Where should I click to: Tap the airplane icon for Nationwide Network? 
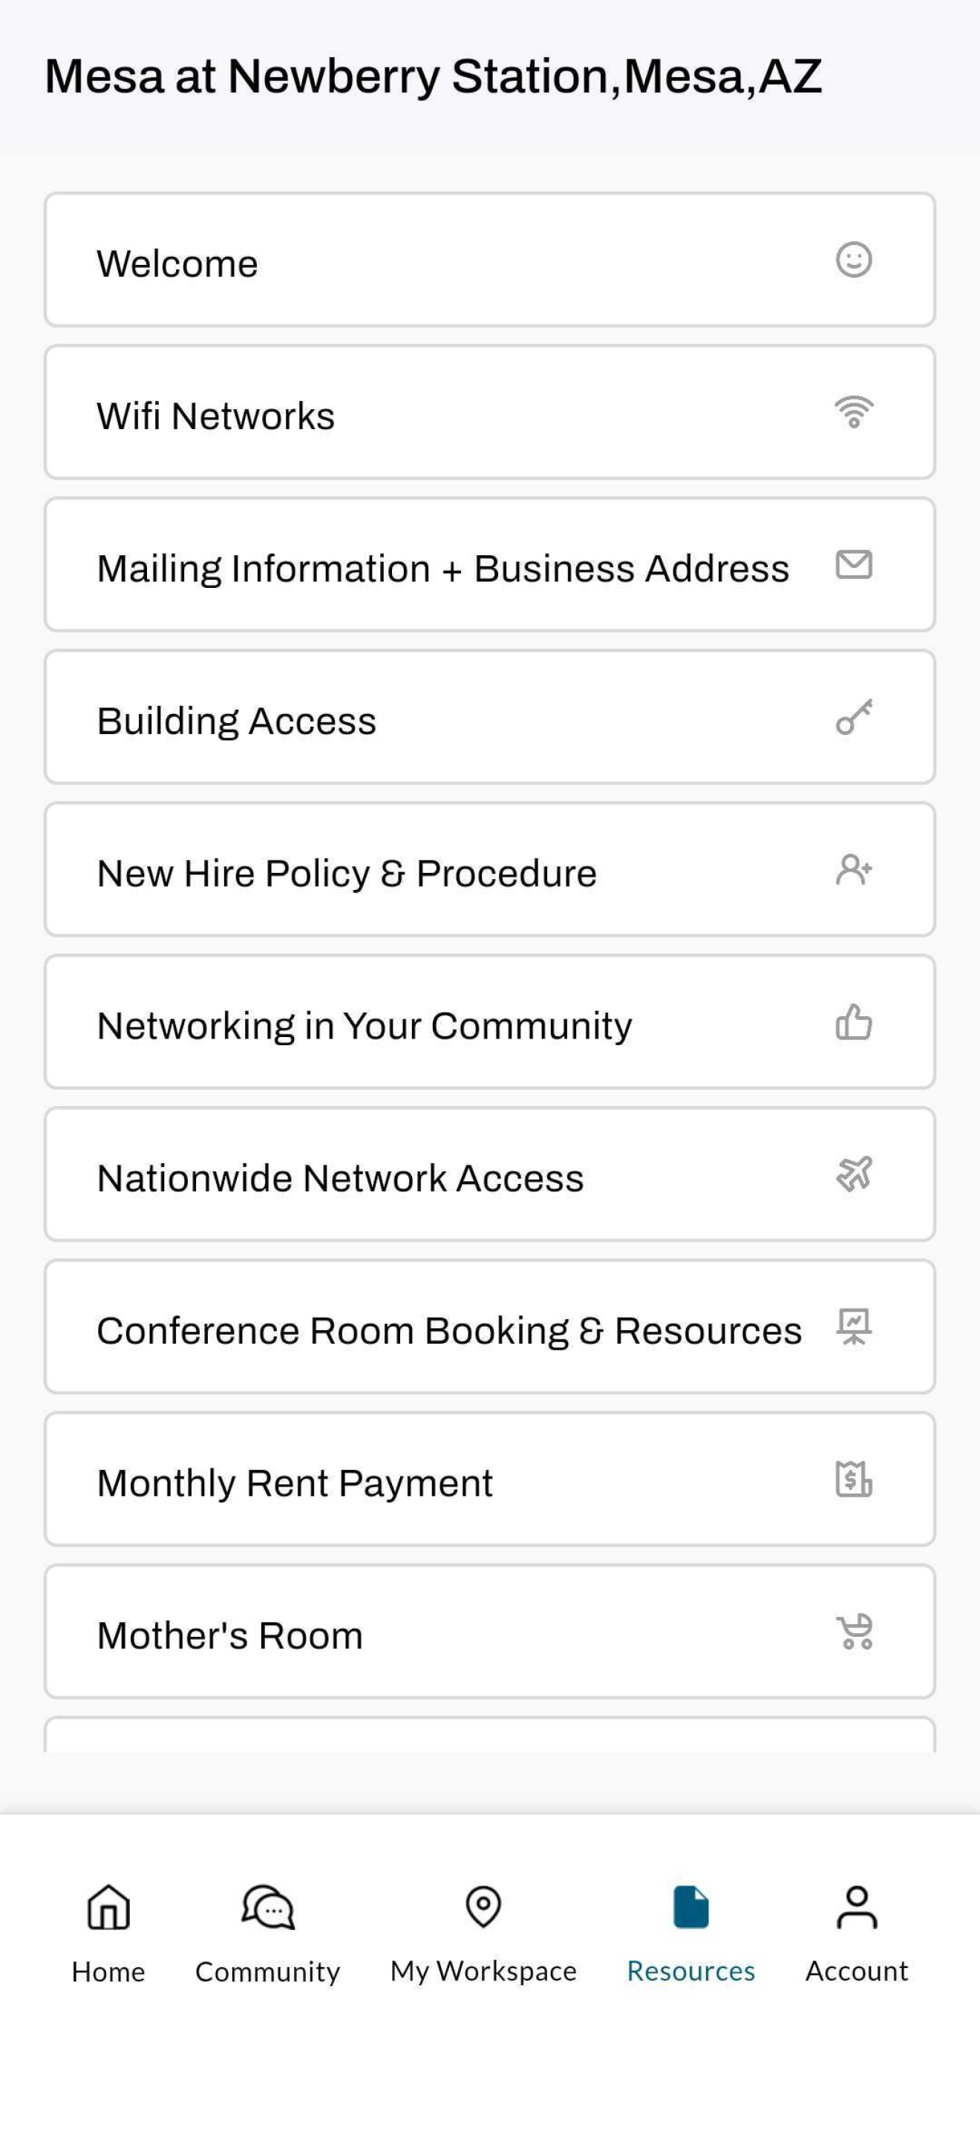(854, 1174)
